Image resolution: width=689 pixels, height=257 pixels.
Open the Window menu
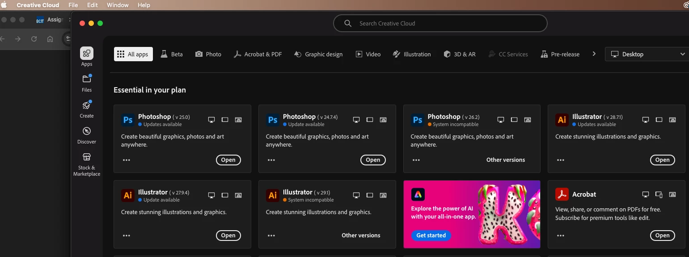point(118,5)
